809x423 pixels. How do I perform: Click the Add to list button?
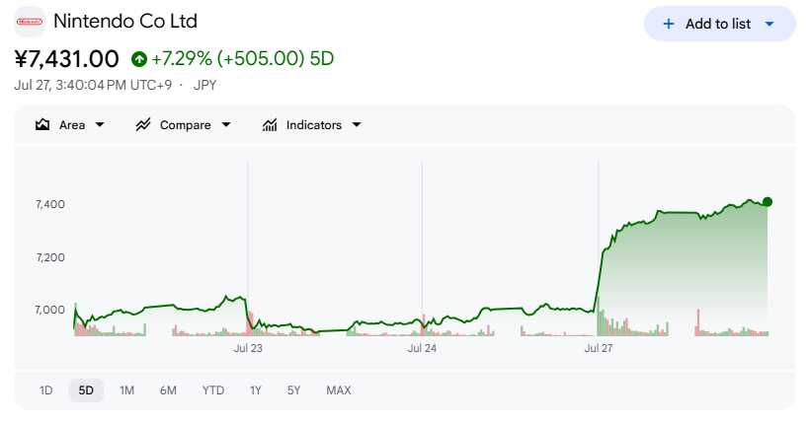tap(720, 24)
